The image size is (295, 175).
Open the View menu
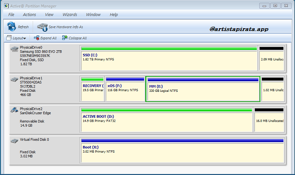point(49,15)
